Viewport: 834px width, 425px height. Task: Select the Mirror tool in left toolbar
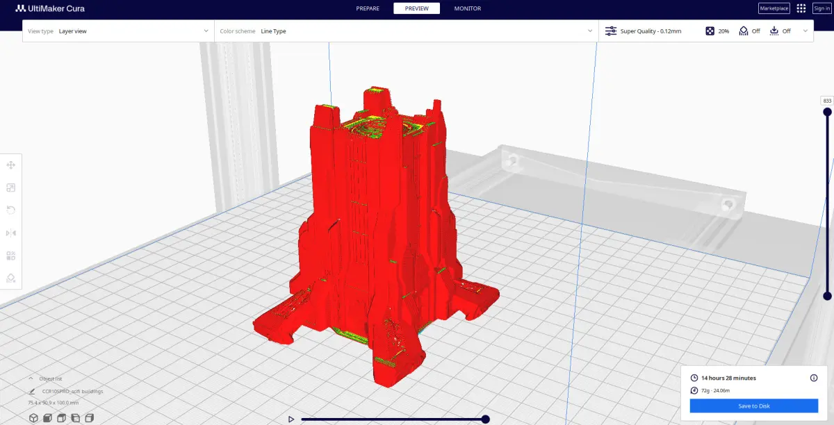pyautogui.click(x=11, y=233)
